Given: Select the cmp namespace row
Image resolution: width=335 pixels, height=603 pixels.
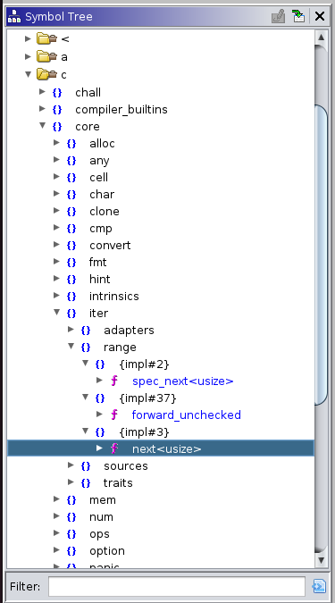Looking at the screenshot, I should 101,229.
